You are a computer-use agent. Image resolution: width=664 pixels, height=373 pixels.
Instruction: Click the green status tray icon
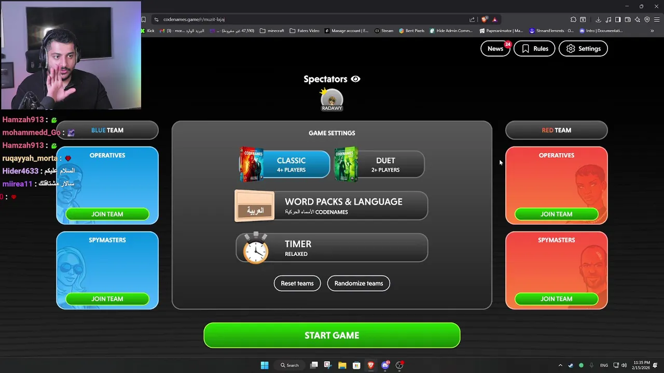pos(581,365)
